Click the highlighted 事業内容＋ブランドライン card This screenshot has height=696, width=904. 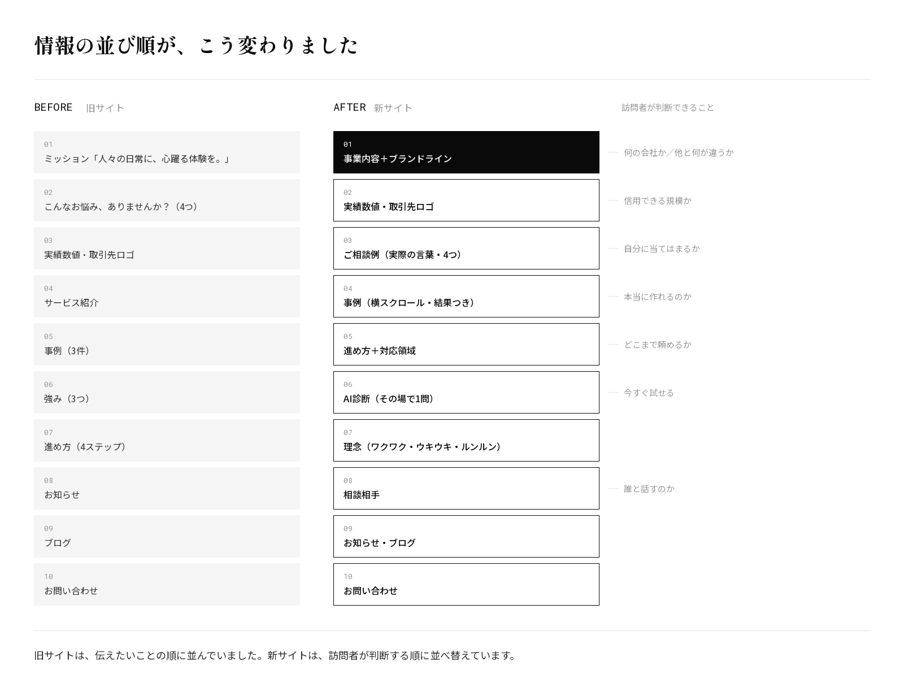pos(466,152)
